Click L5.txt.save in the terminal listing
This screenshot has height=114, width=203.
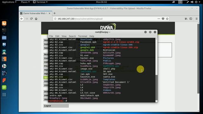coord(88,93)
